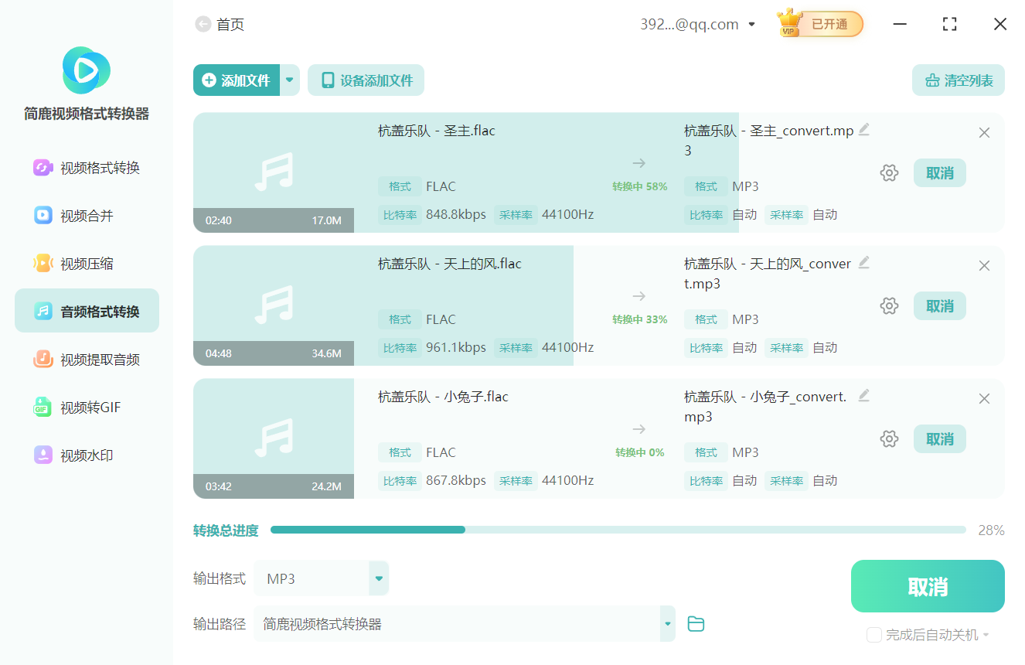Open the 视频水印 tool
This screenshot has height=665, width=1025.
point(86,455)
